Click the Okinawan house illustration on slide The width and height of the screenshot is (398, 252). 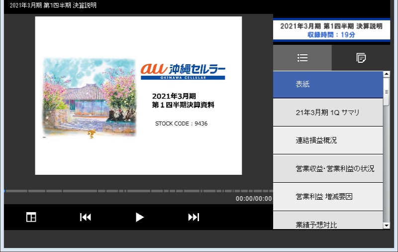(x=90, y=99)
